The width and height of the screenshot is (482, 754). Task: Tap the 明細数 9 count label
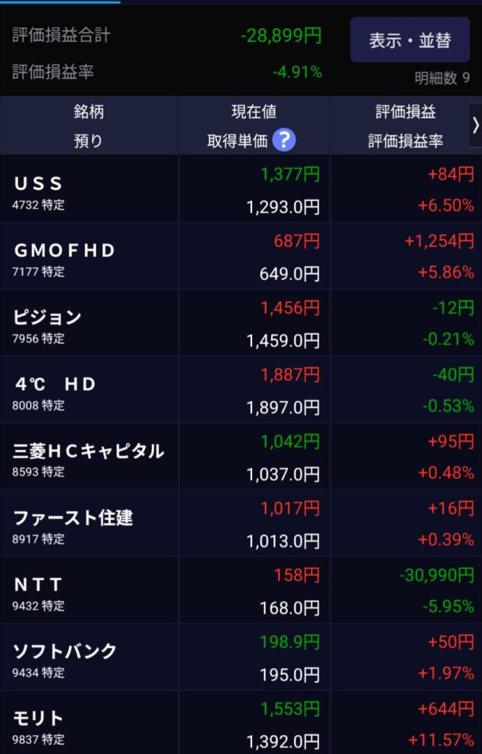[442, 78]
